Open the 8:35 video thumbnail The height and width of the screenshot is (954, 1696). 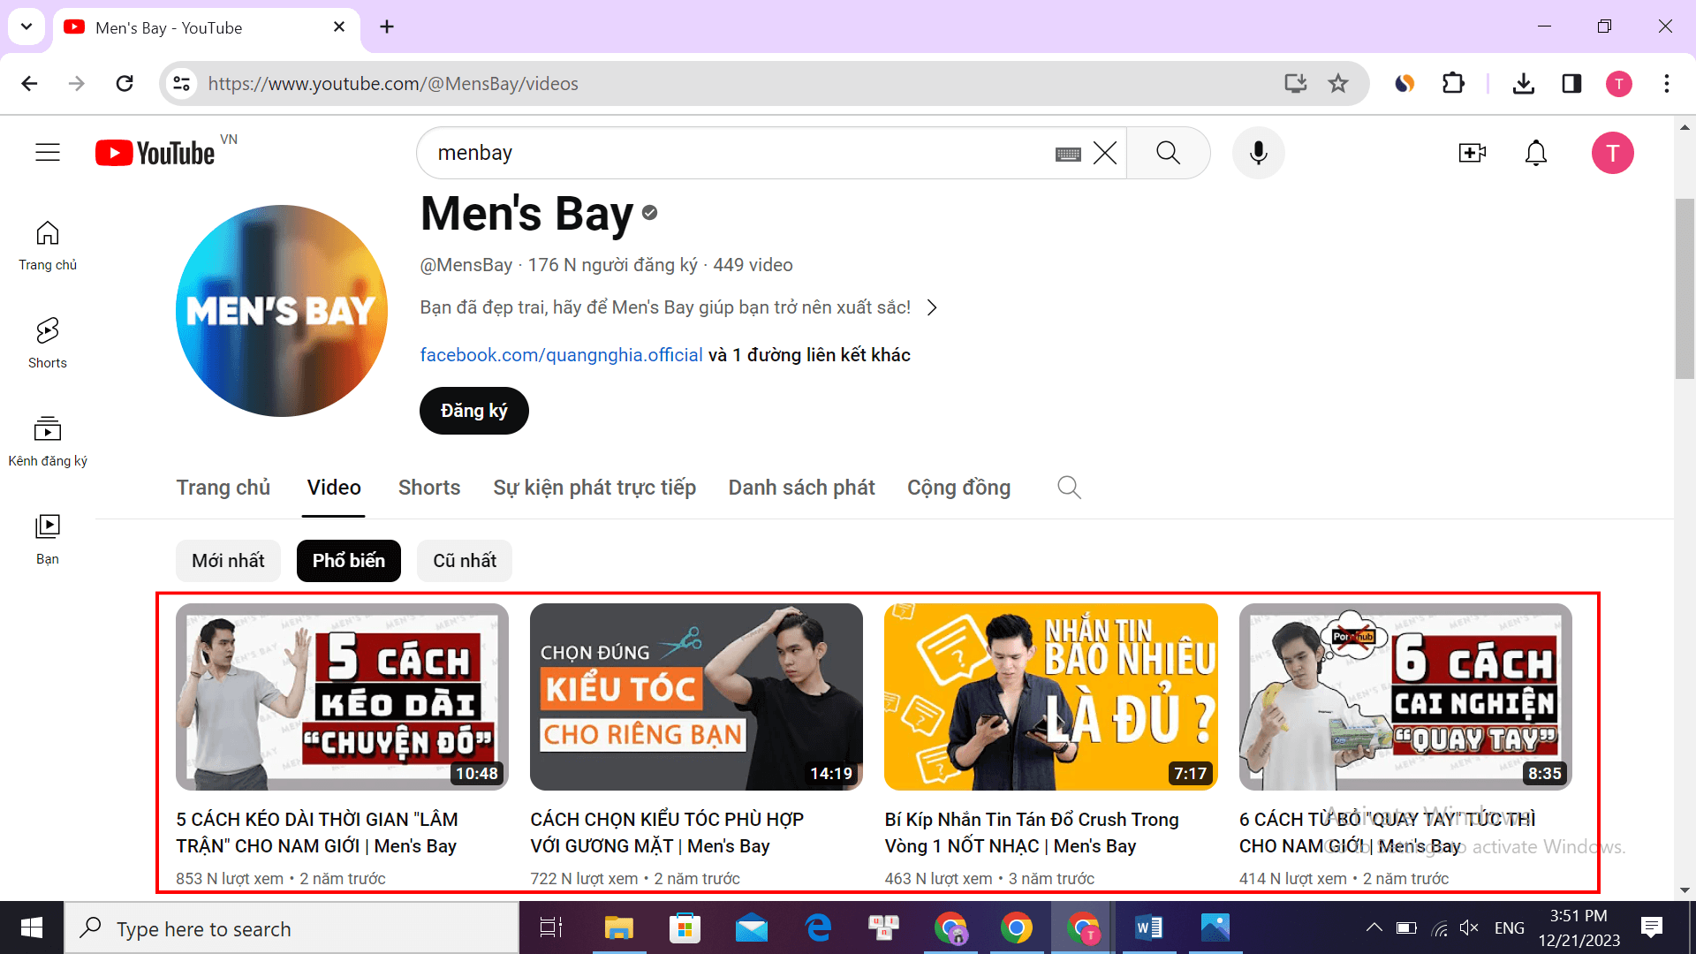click(1405, 697)
